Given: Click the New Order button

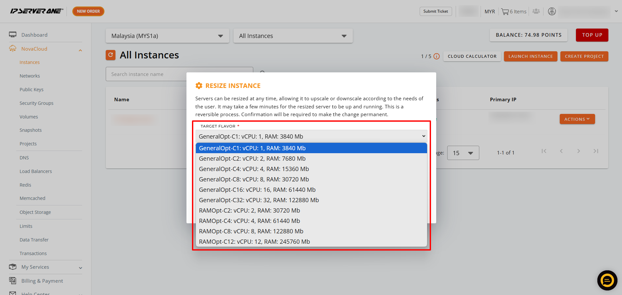Looking at the screenshot, I should (x=88, y=11).
